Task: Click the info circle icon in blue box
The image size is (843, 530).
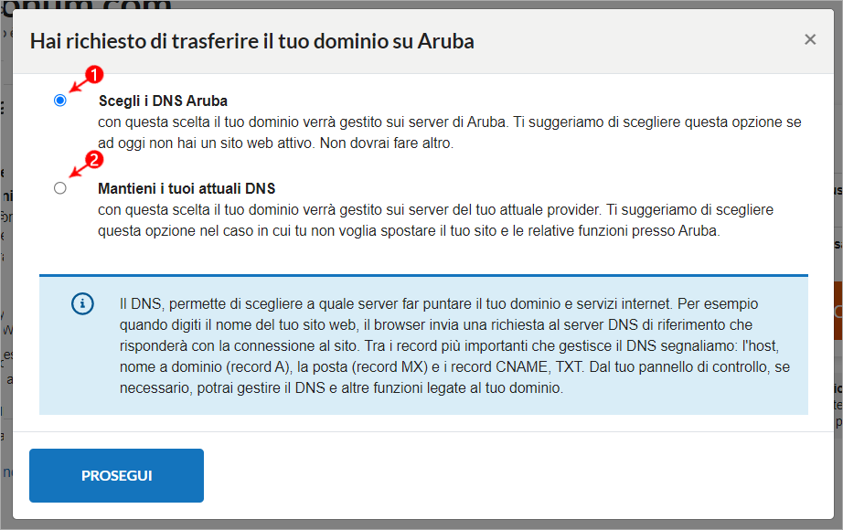Action: (x=83, y=303)
